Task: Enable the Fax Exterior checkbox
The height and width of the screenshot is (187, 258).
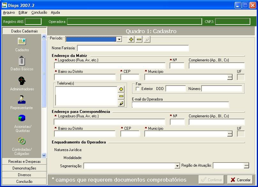Action: pyautogui.click(x=138, y=89)
